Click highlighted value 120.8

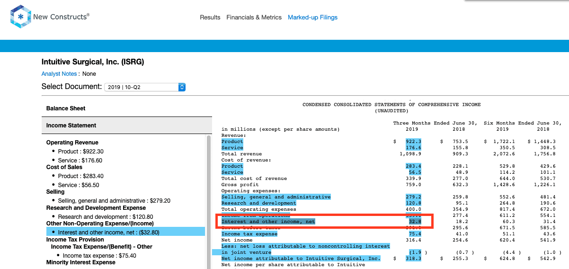(413, 203)
